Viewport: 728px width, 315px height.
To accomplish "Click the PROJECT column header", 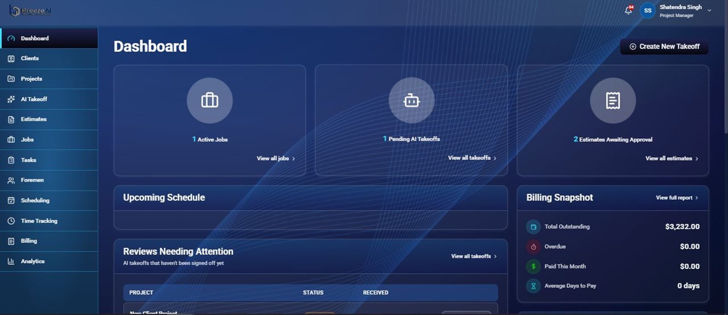I will click(x=141, y=293).
